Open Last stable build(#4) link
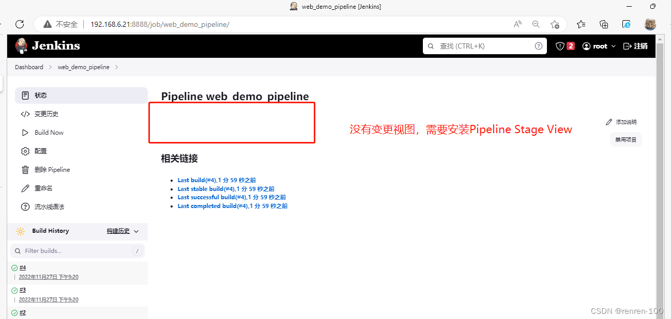 [226, 189]
